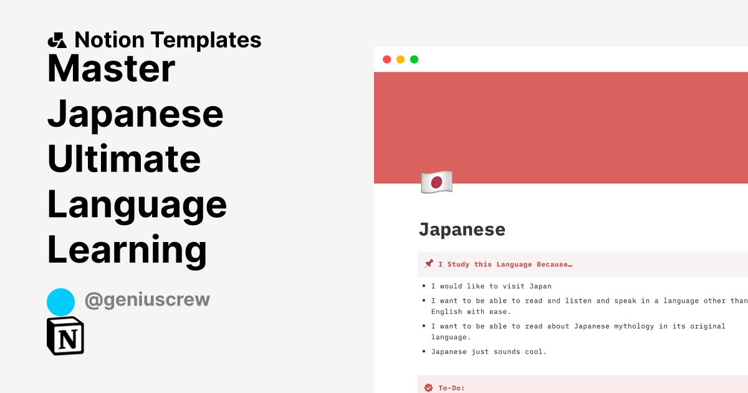
Task: Select the bullet I would like to visit Japan
Action: 492,286
